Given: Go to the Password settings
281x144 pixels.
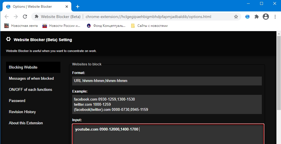Looking at the screenshot, I should tap(17, 101).
